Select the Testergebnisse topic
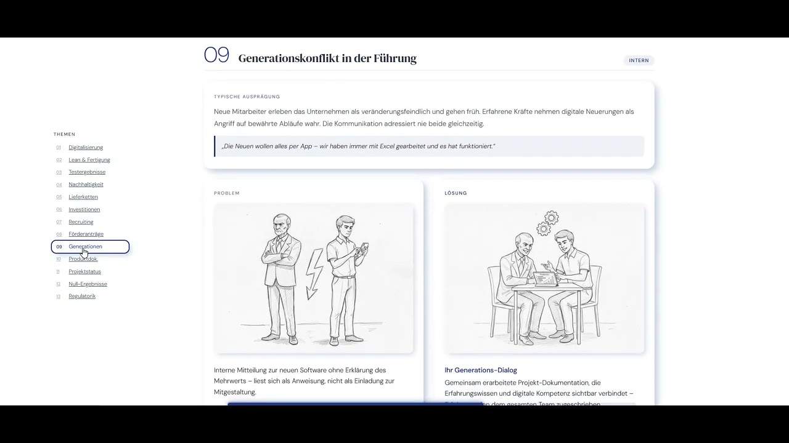789x443 pixels. click(87, 172)
